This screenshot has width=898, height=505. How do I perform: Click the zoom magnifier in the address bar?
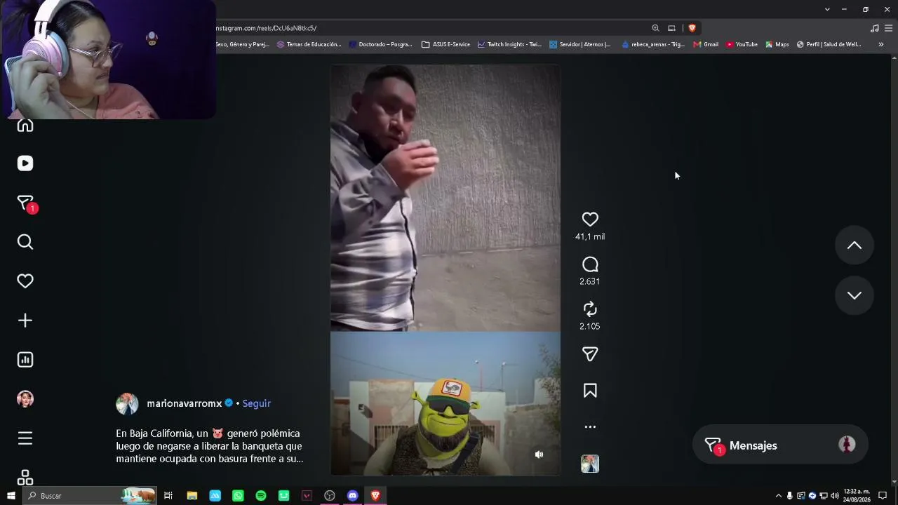pyautogui.click(x=655, y=28)
